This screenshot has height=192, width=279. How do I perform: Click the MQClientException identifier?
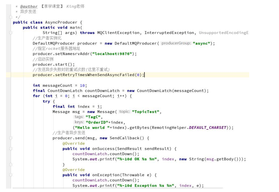coord(118,33)
